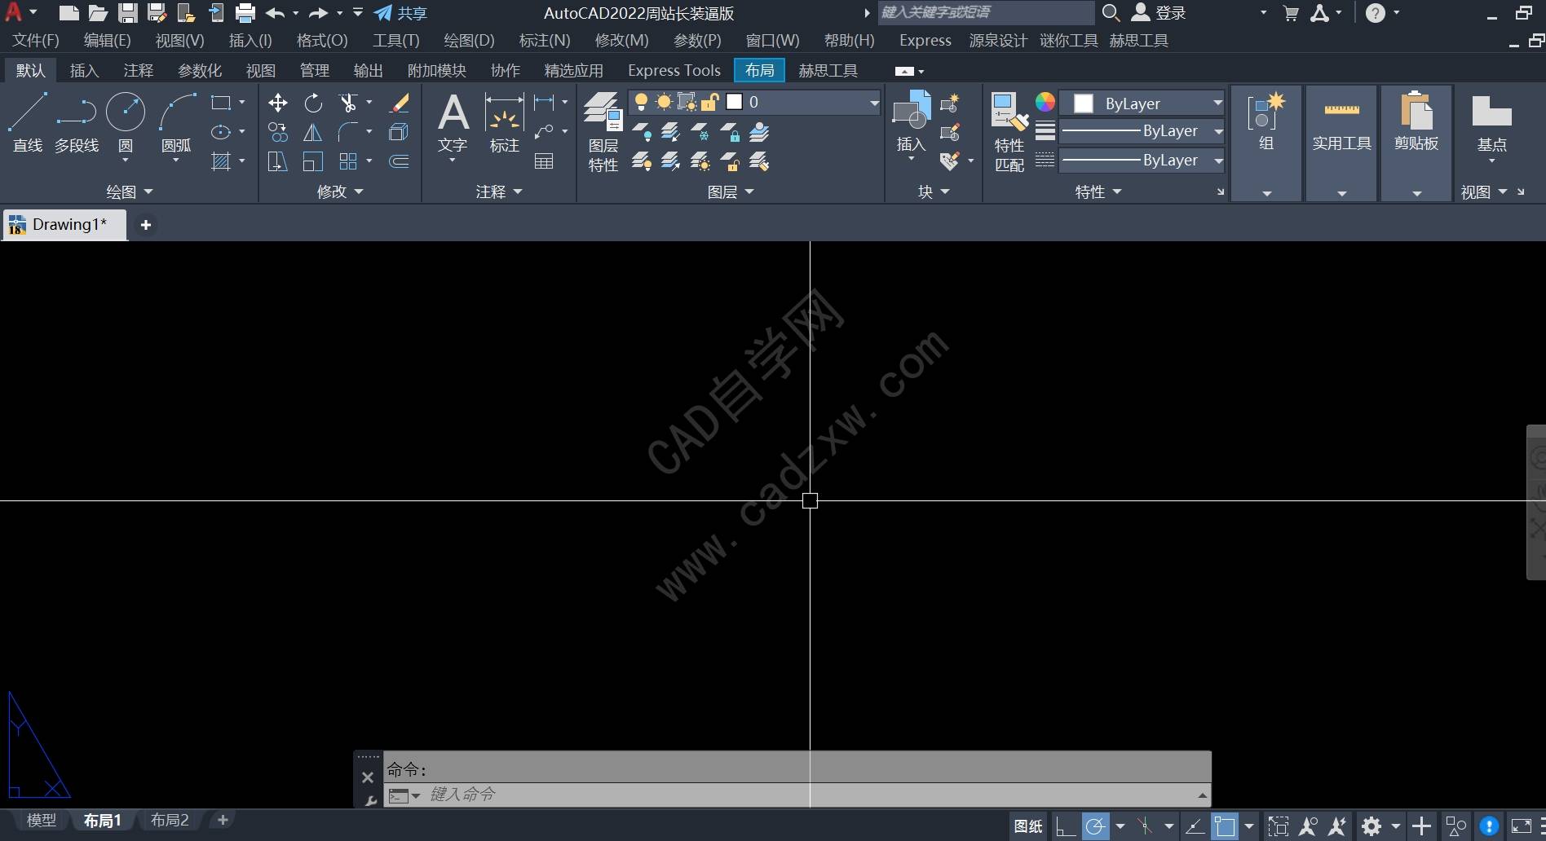Open the 标注(N) menu

coord(545,40)
